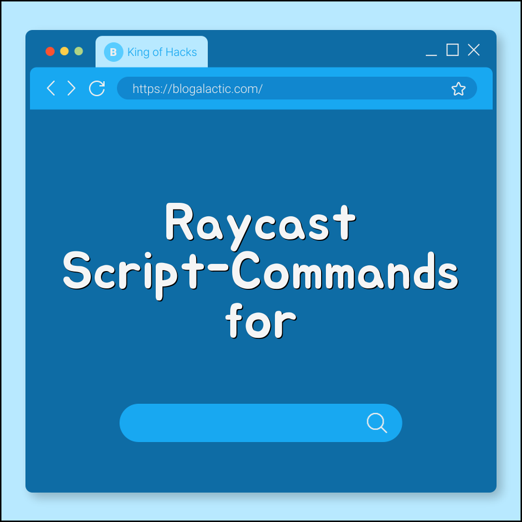The width and height of the screenshot is (522, 522).
Task: Click the back navigation arrow
Action: [51, 88]
